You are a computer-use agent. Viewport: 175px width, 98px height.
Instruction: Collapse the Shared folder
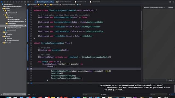click(2, 8)
